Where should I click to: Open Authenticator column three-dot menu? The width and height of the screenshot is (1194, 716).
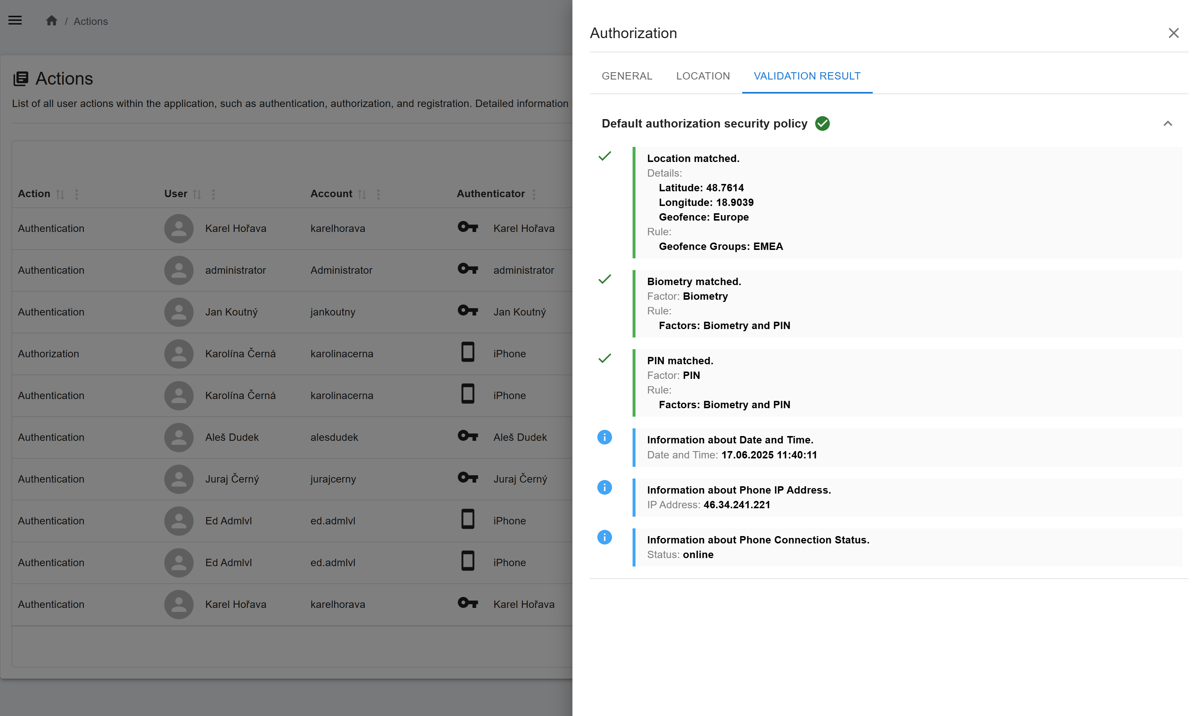[534, 194]
